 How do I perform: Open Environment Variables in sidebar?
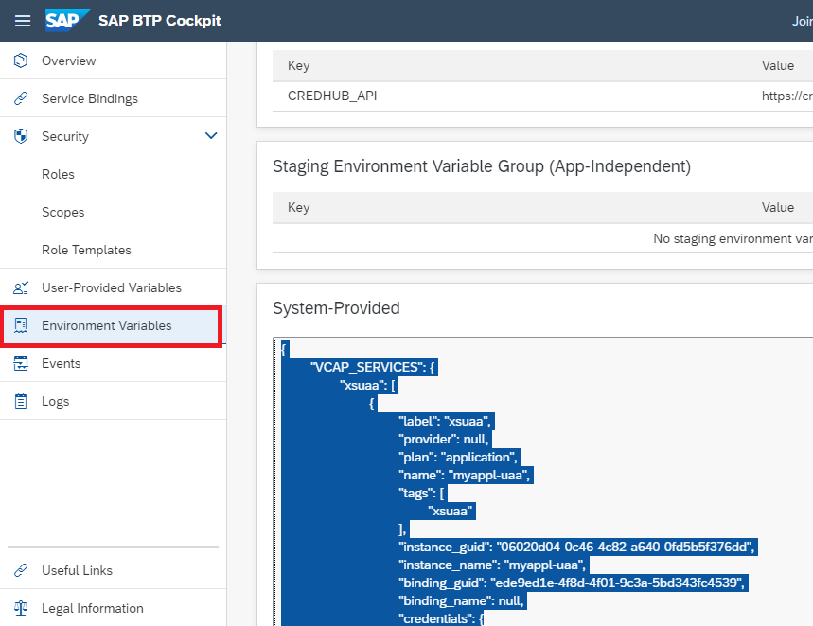[x=106, y=325]
